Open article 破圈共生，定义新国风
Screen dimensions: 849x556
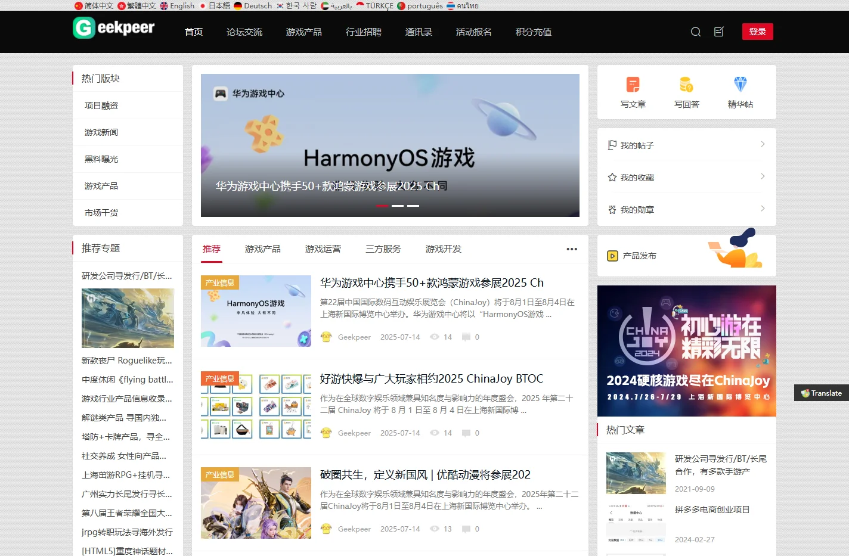[425, 474]
